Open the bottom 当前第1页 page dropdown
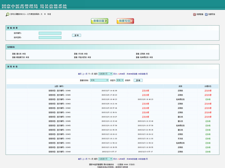This screenshot has height=168, width=225. (x=105, y=159)
